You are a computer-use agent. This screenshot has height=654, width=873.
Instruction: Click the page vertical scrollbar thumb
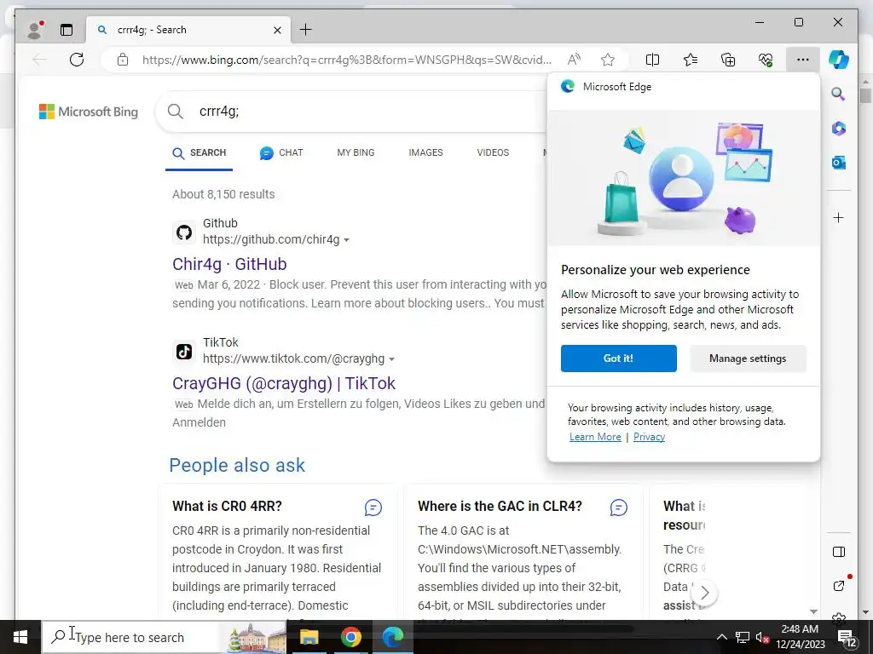pyautogui.click(x=865, y=95)
